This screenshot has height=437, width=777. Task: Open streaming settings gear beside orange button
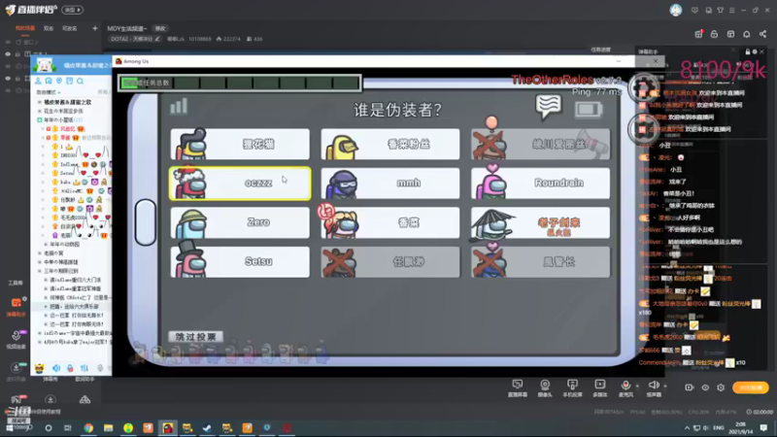[721, 387]
